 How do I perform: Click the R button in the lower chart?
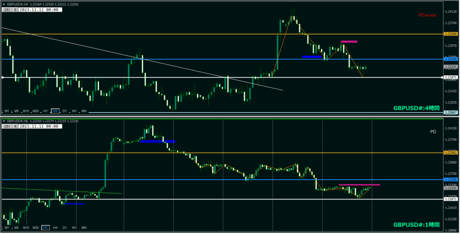[x=15, y=126]
